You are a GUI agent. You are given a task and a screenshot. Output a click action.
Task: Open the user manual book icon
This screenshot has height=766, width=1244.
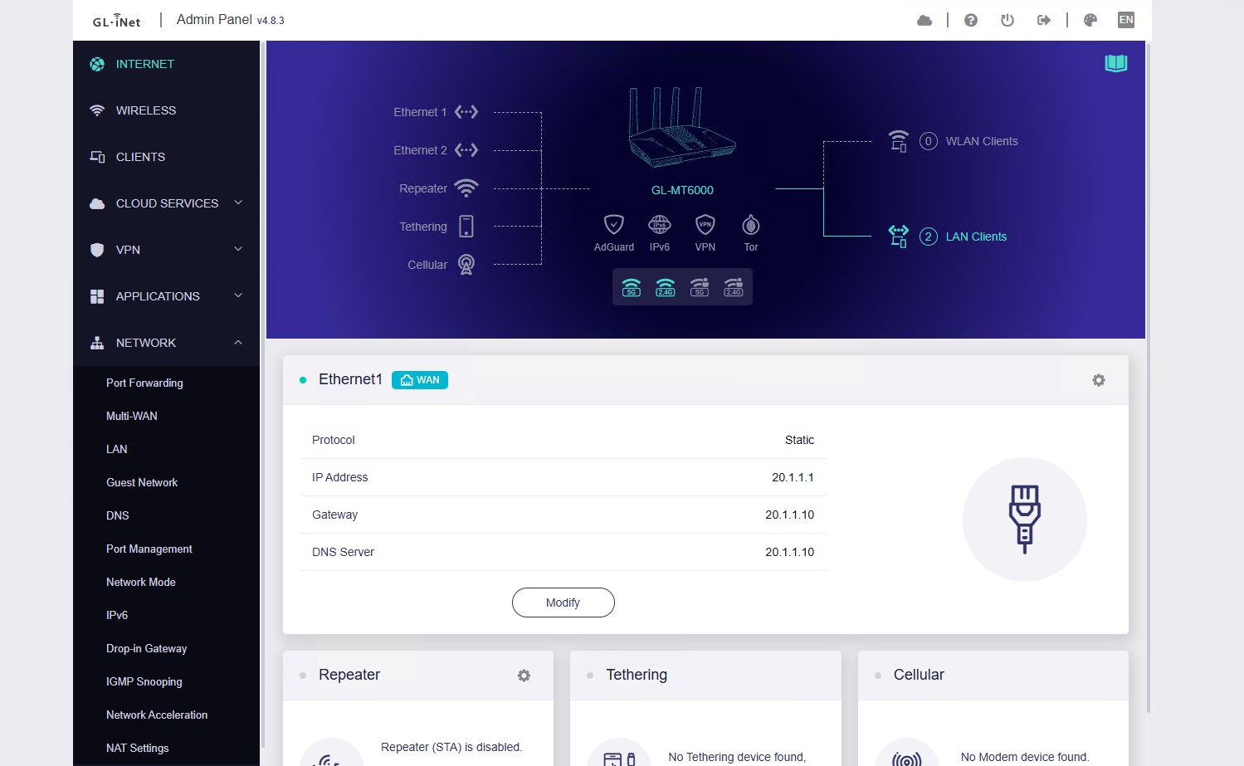(1116, 63)
